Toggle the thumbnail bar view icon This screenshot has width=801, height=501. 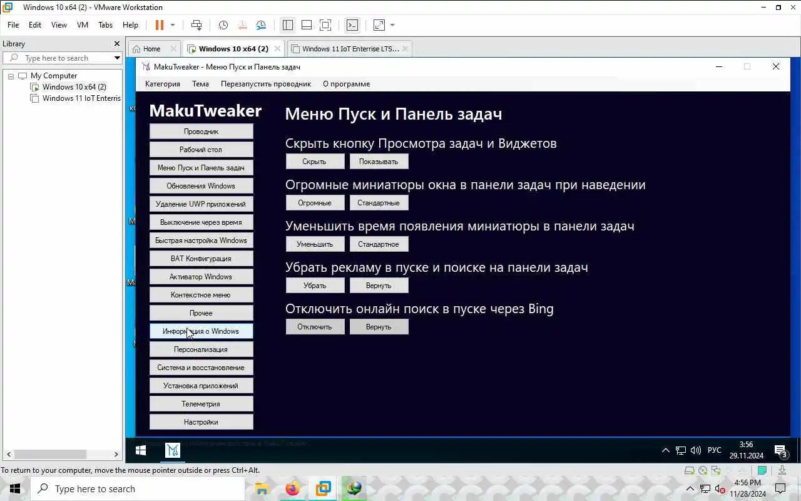(307, 25)
